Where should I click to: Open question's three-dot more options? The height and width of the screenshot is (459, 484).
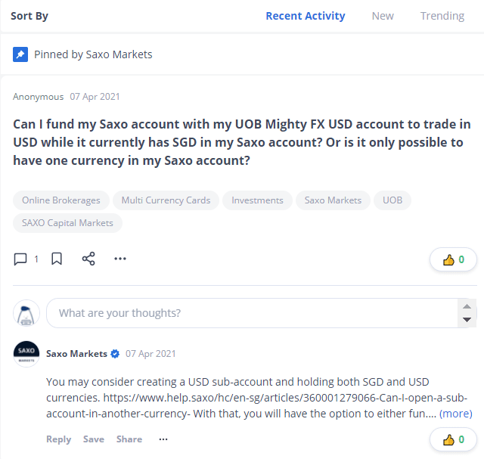[120, 259]
